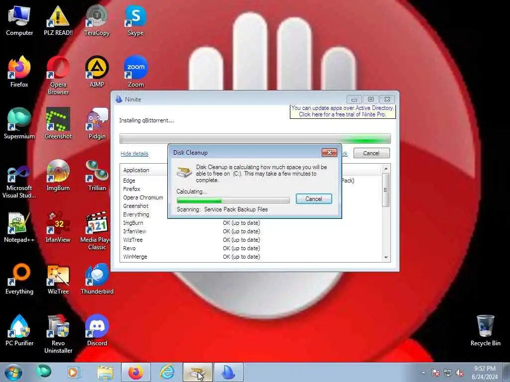
Task: Click the Ninite list scroll-down arrow
Action: coord(386,257)
